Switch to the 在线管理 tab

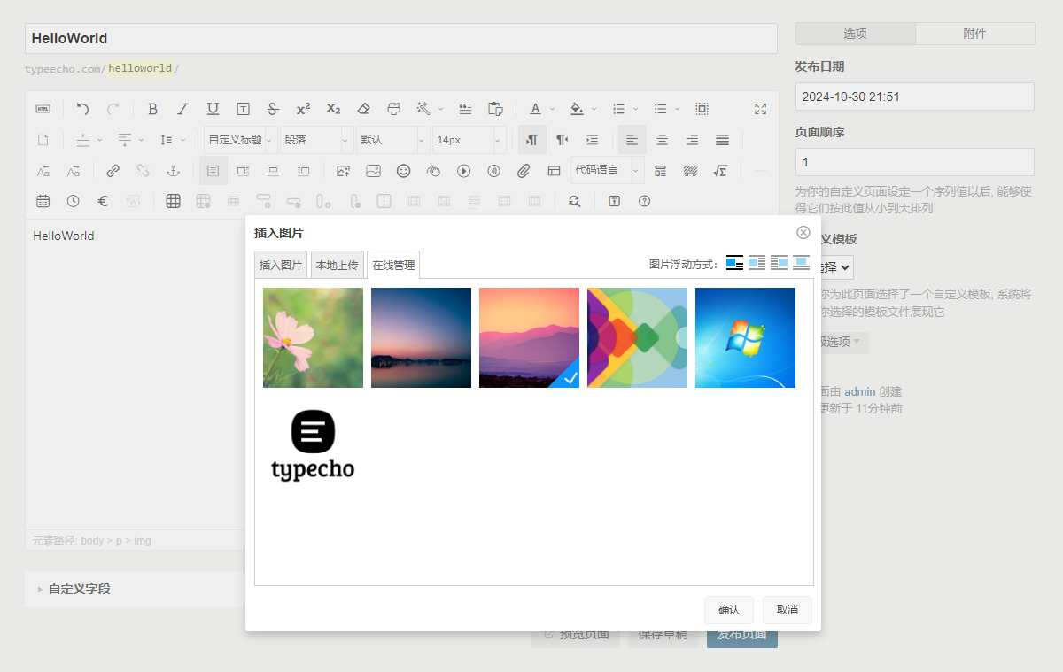pyautogui.click(x=393, y=265)
